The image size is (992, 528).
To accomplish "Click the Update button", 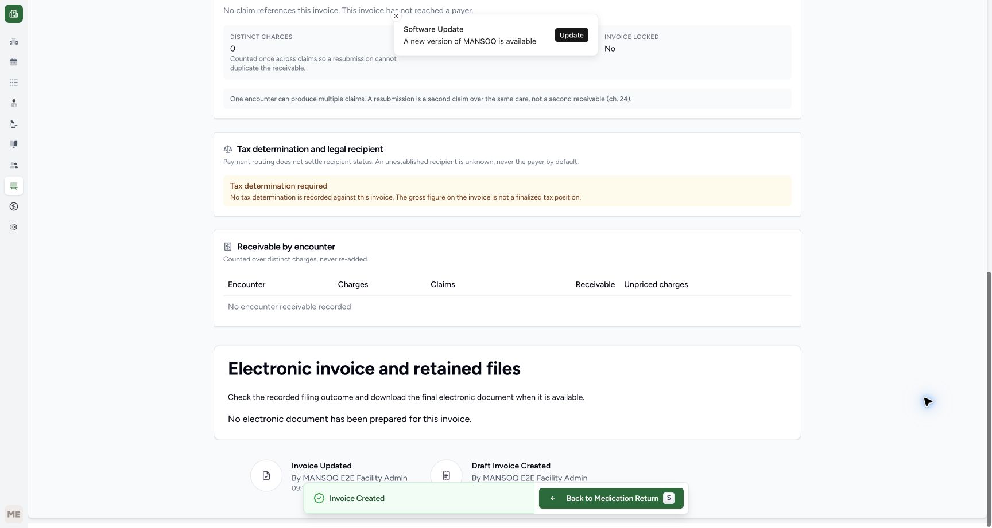I will coord(571,35).
